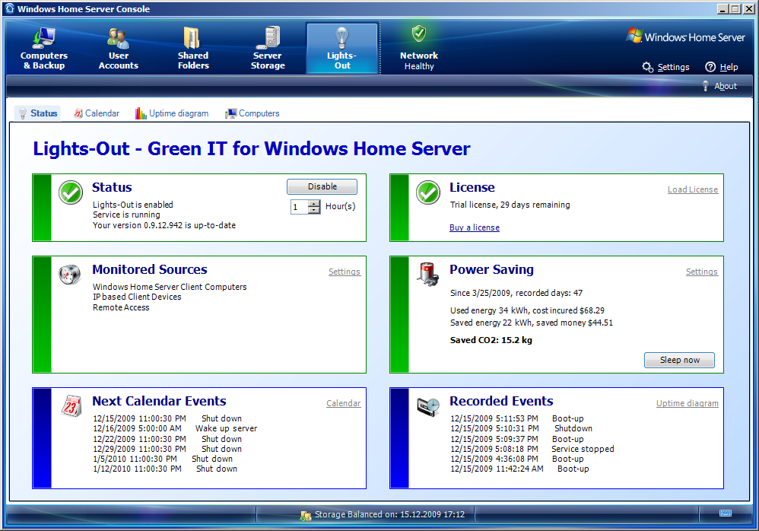
Task: Click the 12/22/2009 Shut down calendar event
Action: [x=167, y=439]
